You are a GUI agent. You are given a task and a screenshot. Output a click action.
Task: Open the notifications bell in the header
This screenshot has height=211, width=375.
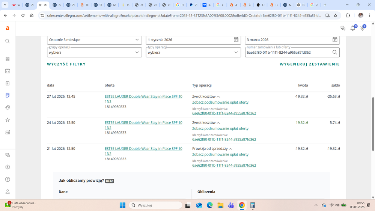[353, 29]
